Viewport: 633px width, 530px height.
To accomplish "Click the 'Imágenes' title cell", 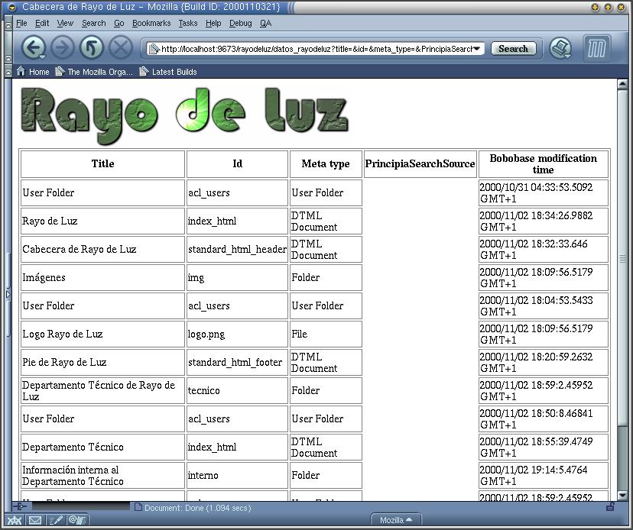I will click(102, 277).
